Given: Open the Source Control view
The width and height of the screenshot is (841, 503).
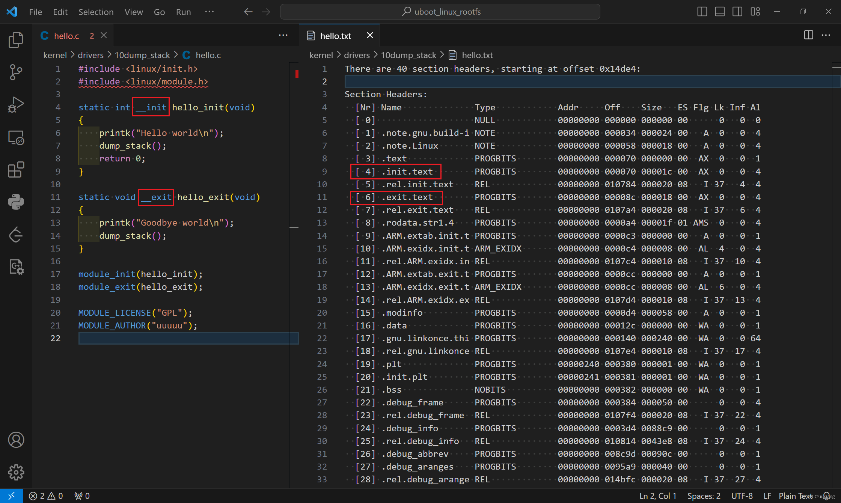Looking at the screenshot, I should 16,72.
